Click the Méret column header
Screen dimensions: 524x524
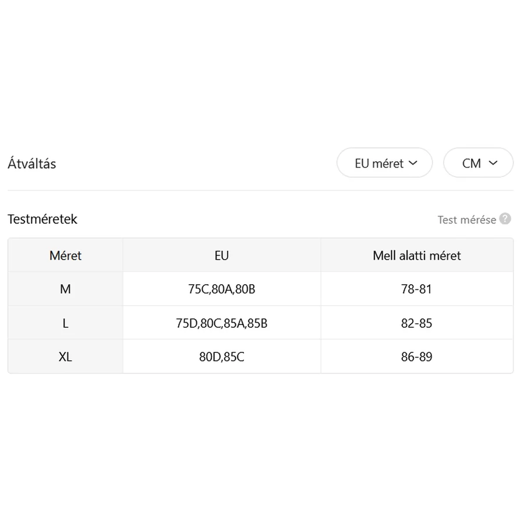tap(65, 255)
